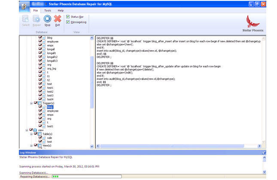Click the tree panel scroll up arrow
277x180 pixels.
[x=91, y=38]
